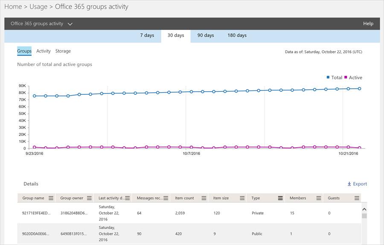Screen dimensions: 384x245
Task: Select group name 9020D0A0E66... cell
Action: [35, 234]
